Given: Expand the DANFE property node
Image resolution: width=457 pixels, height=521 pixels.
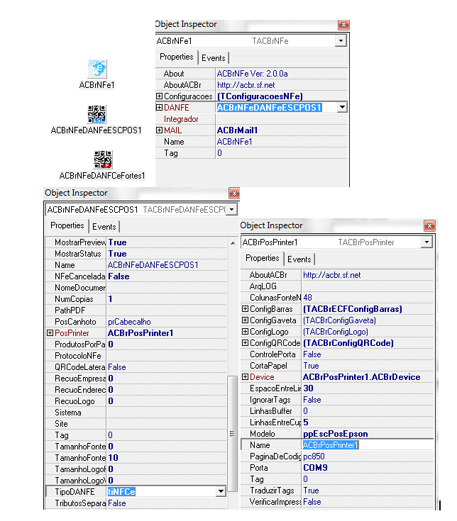Looking at the screenshot, I should tap(160, 107).
